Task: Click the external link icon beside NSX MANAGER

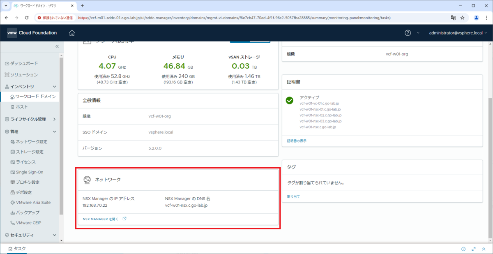Action: 124,219
